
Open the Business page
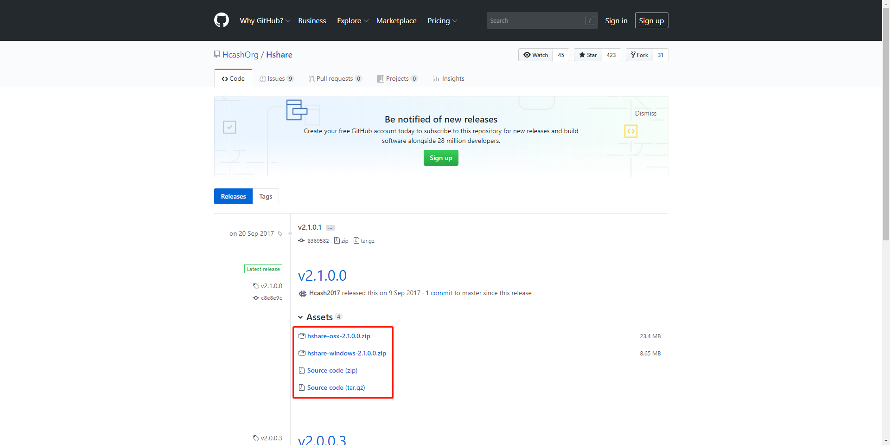(312, 20)
